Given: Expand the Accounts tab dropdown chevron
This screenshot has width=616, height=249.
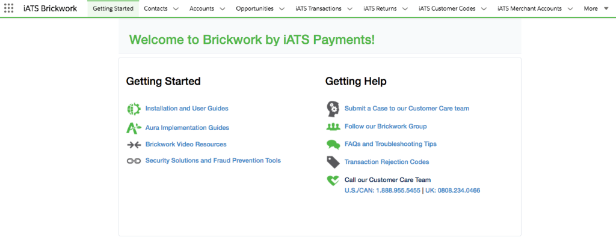Looking at the screenshot, I should 223,8.
